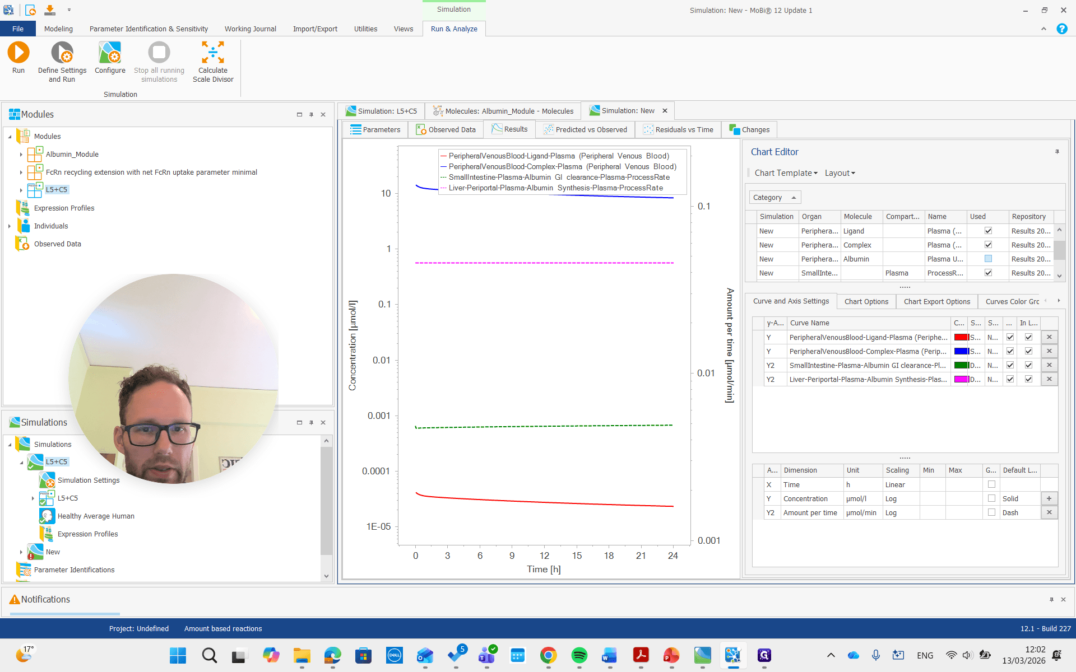
Task: Open Parameter Identification & Sensitivity tab
Action: click(x=149, y=29)
